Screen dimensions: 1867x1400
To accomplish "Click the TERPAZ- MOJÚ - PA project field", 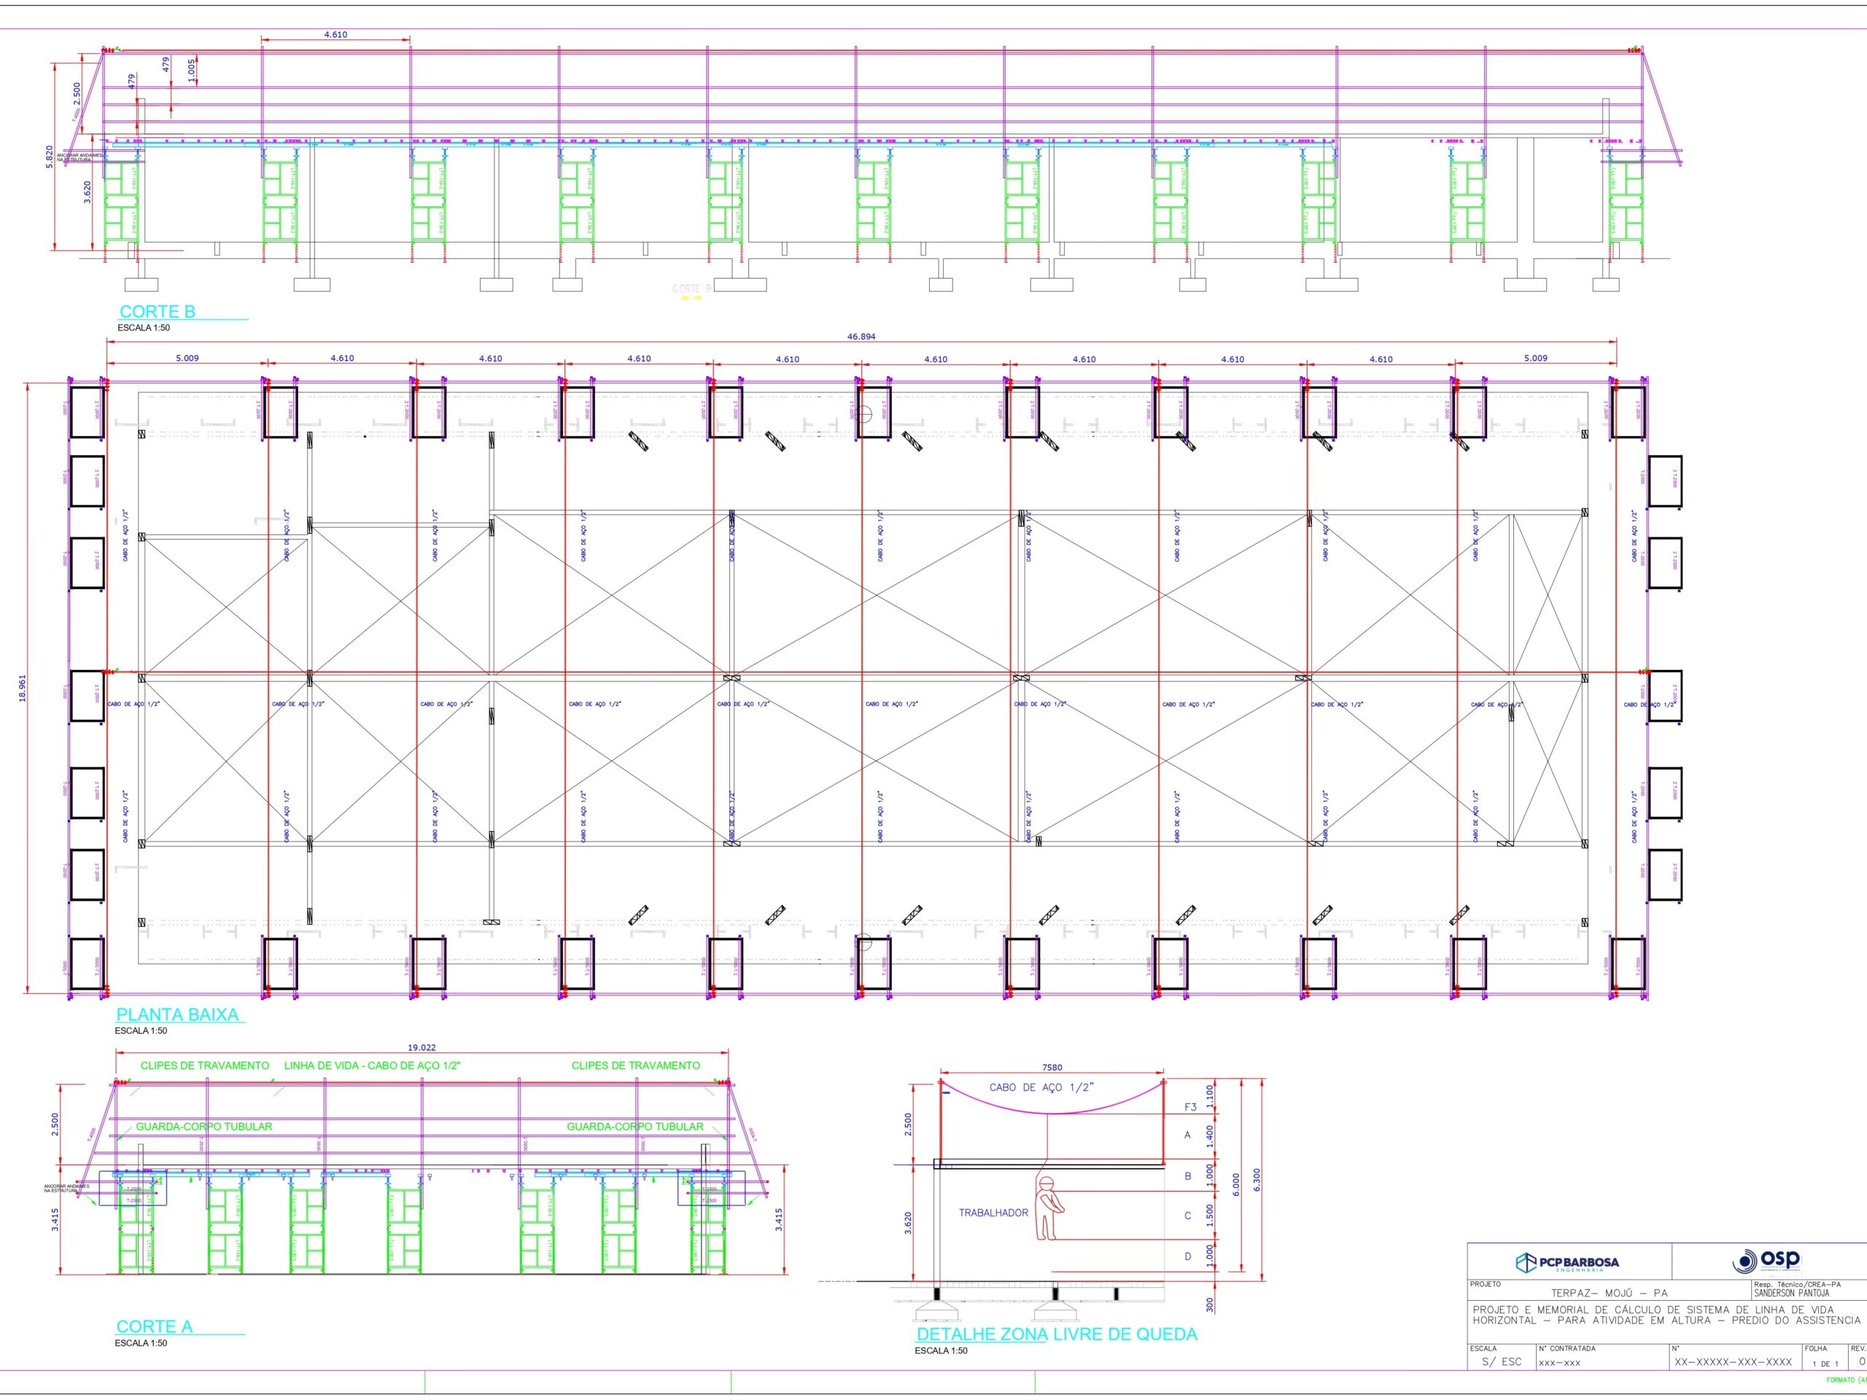I will tap(1609, 1293).
